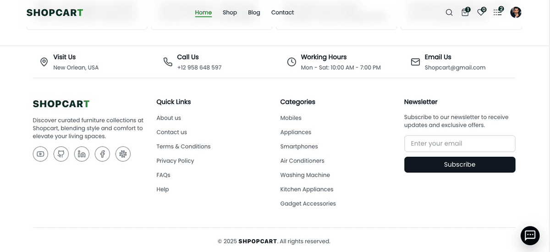Open the Blog menu item
This screenshot has width=550, height=252.
coord(254,12)
